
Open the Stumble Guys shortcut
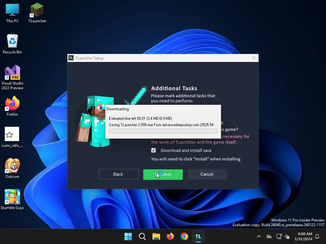[12, 200]
